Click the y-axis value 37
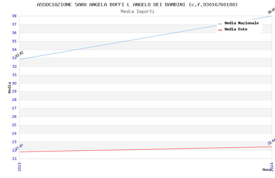The width and height of the screenshot is (275, 178). click(14, 24)
